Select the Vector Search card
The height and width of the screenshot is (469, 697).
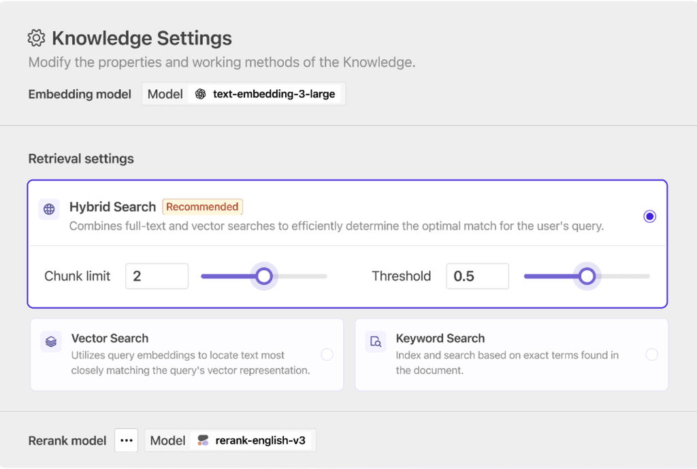[x=187, y=355]
